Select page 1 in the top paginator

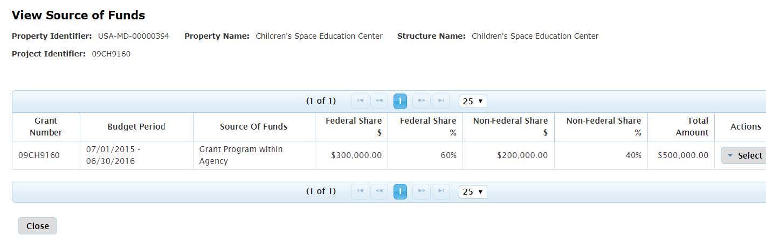click(x=400, y=101)
